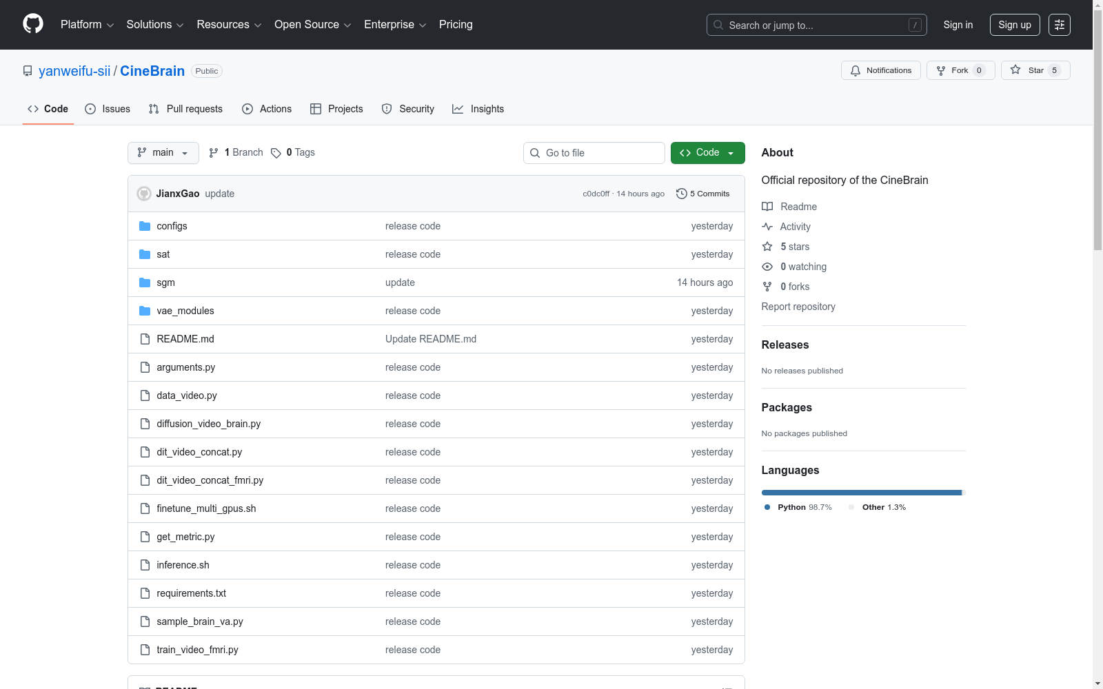Open the green Code clone dropdown
Screen dimensions: 1103x689
pyautogui.click(x=708, y=153)
